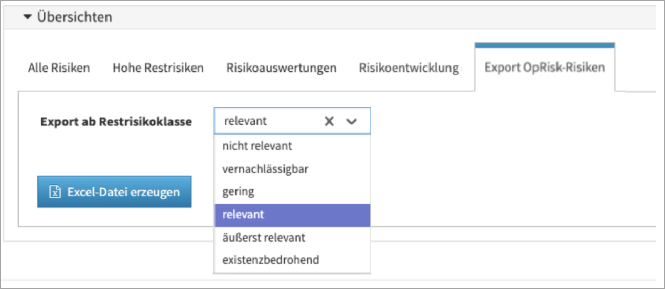Click the 'Export ab Restrisikoklasse' label

[116, 122]
